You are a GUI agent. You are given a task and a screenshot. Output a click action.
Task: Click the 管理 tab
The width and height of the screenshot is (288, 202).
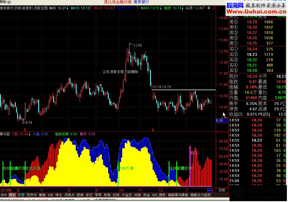pos(21,195)
